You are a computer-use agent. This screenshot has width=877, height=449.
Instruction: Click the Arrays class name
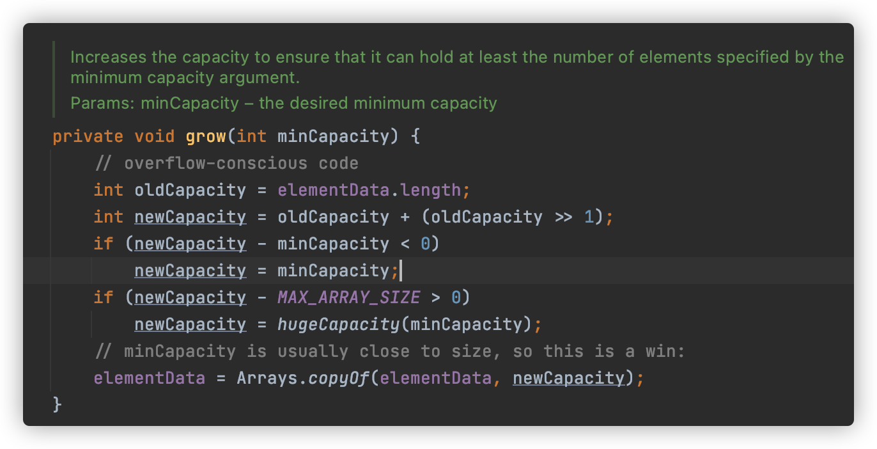tap(267, 378)
